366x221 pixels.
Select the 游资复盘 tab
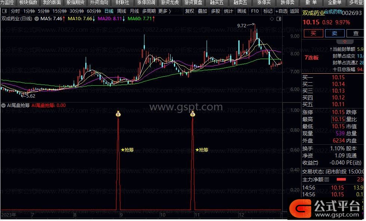pos(193,3)
